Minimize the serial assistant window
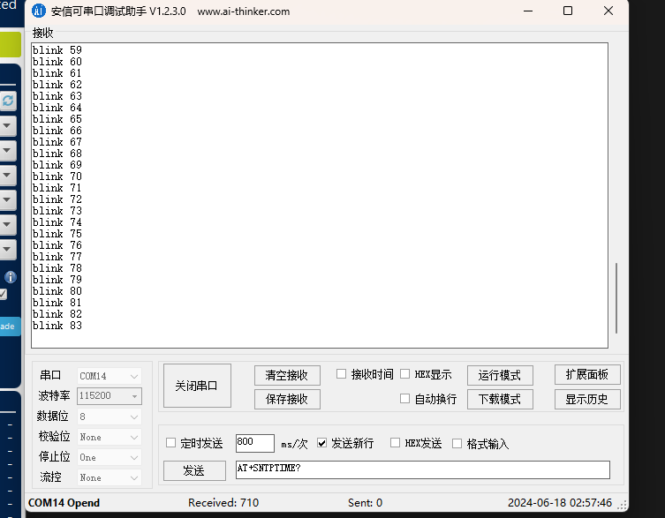 pos(528,11)
